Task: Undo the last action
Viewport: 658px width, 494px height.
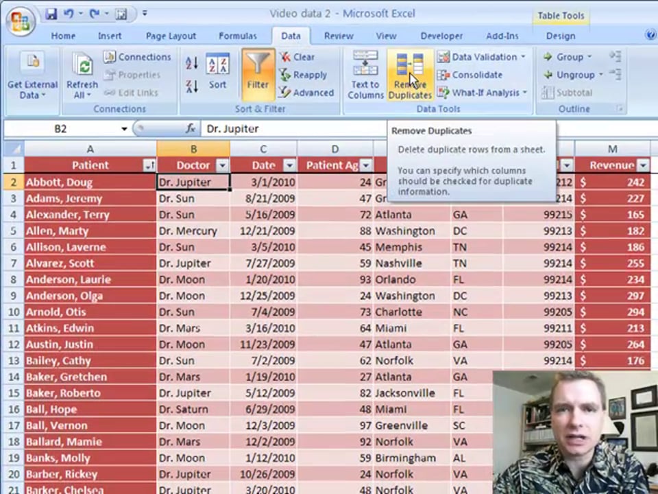Action: tap(69, 14)
